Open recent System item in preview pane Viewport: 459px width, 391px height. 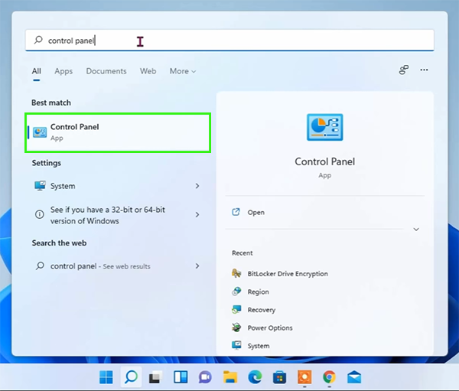[x=259, y=346]
